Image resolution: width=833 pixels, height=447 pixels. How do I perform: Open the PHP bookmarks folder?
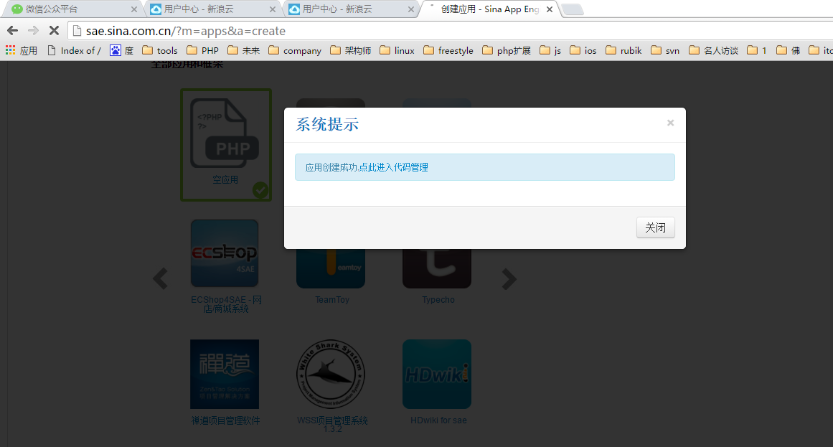202,50
